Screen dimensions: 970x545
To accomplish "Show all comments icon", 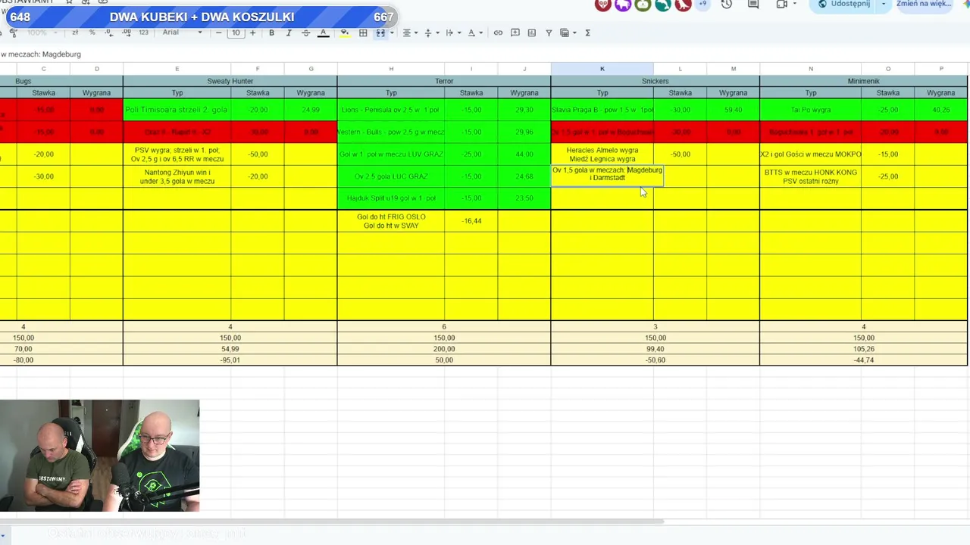I will [753, 5].
